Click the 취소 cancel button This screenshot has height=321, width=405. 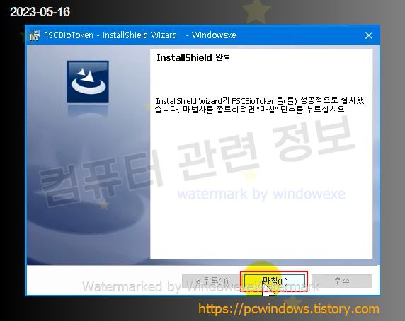pos(342,281)
